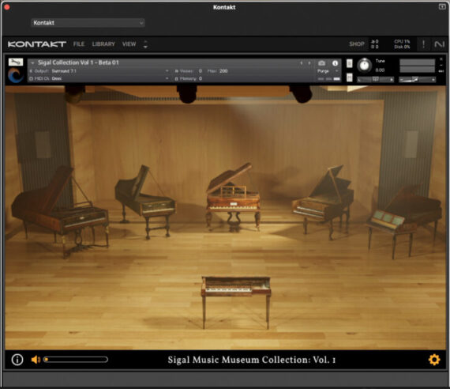Adjust the Tune knob
The width and height of the screenshot is (450, 389).
point(364,66)
